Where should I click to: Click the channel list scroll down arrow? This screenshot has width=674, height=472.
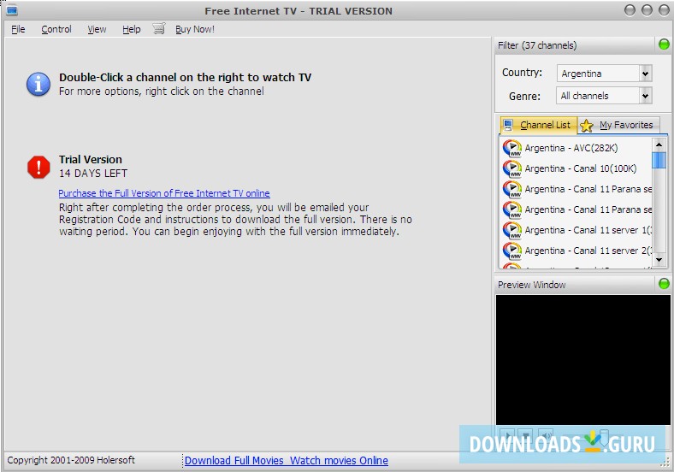pyautogui.click(x=659, y=260)
